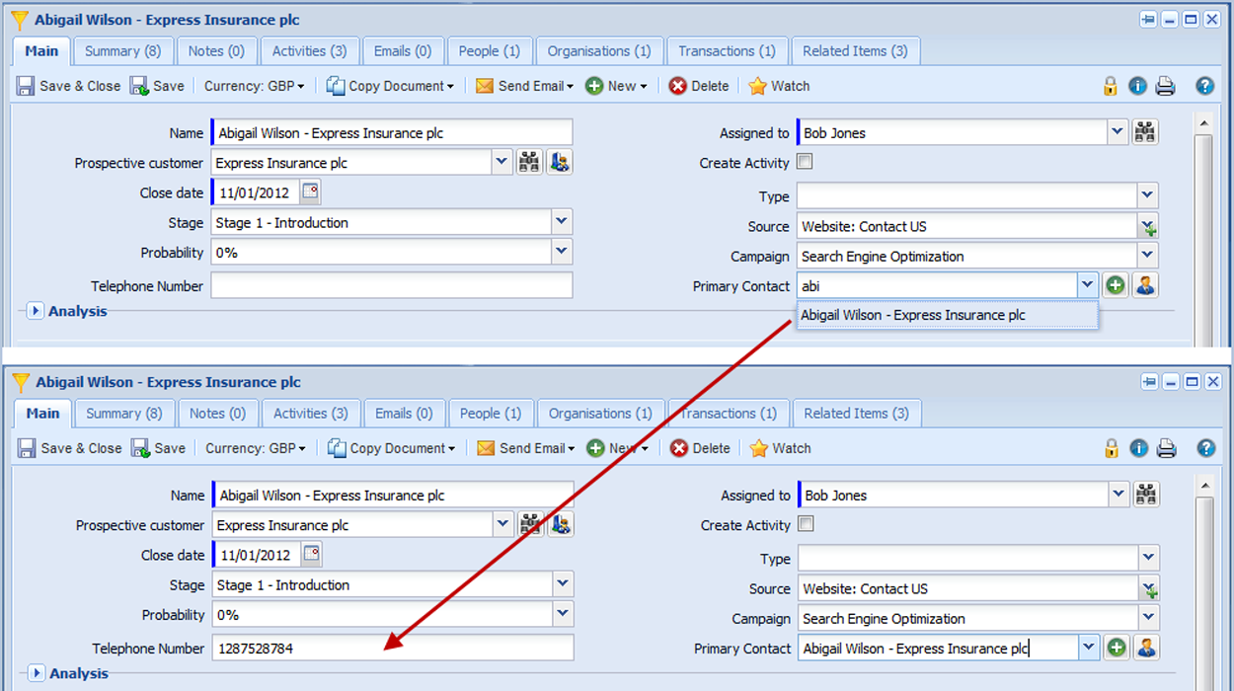Image resolution: width=1234 pixels, height=691 pixels.
Task: Click open-organisation icon beside Prospective customer, lower window
Action: click(560, 525)
